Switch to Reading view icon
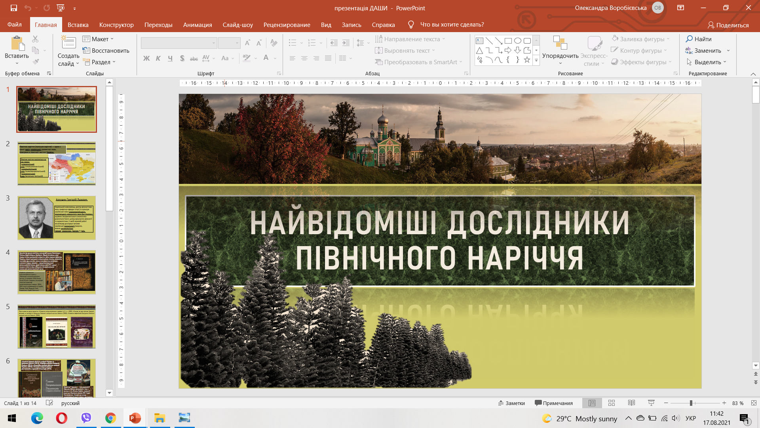This screenshot has width=760, height=428. (631, 403)
